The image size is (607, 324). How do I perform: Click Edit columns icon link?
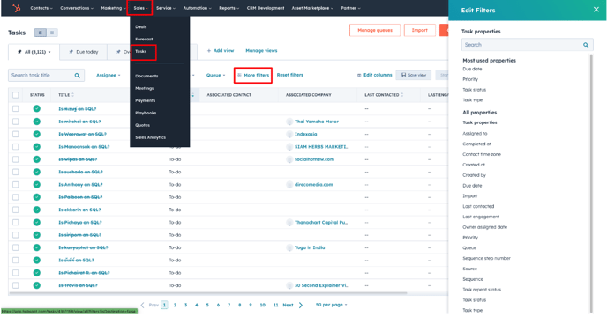click(x=374, y=75)
